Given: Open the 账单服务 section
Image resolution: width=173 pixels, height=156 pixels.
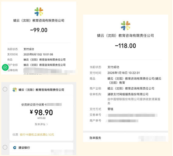Looking at the screenshot, I should click(x=95, y=138).
